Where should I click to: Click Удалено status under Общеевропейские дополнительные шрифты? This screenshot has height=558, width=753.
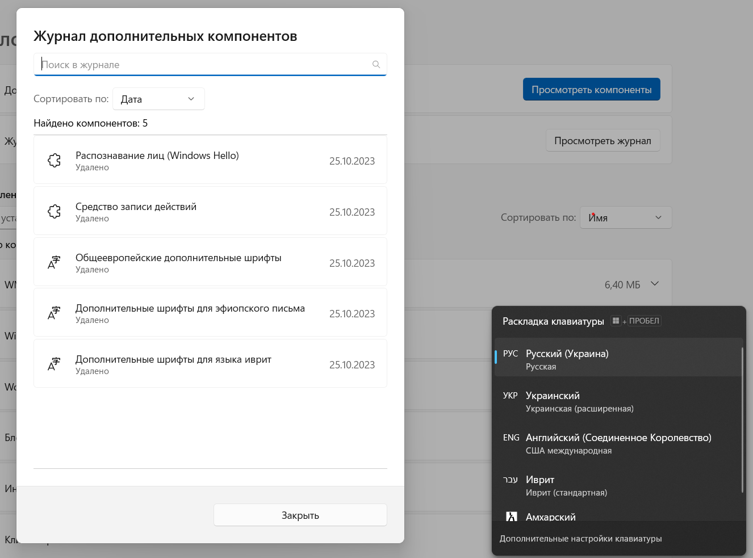(92, 270)
